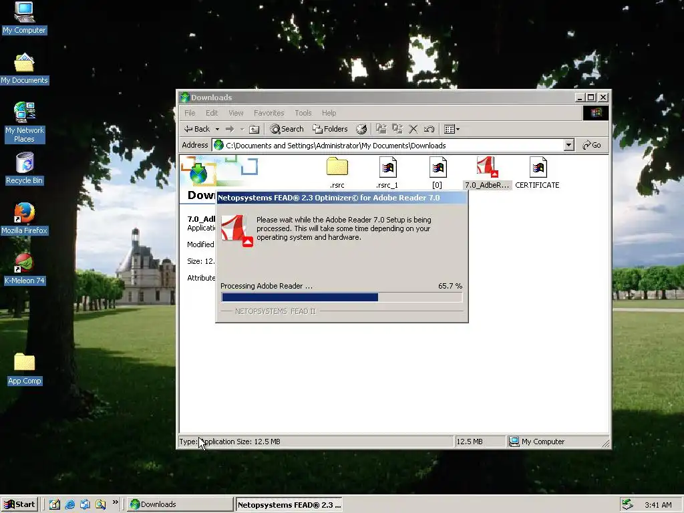The image size is (684, 513).
Task: Click the Move To toolbar icon
Action: 381,129
